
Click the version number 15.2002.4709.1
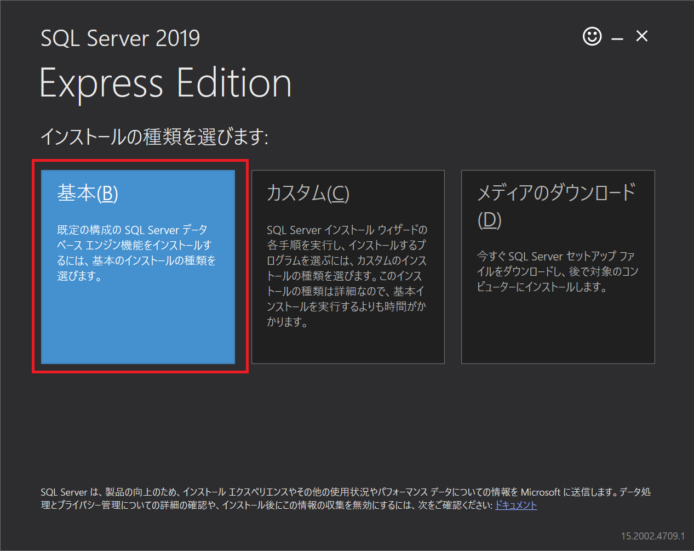pyautogui.click(x=653, y=536)
